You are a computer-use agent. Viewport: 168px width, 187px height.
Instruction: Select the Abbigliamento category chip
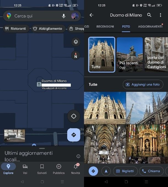48,29
